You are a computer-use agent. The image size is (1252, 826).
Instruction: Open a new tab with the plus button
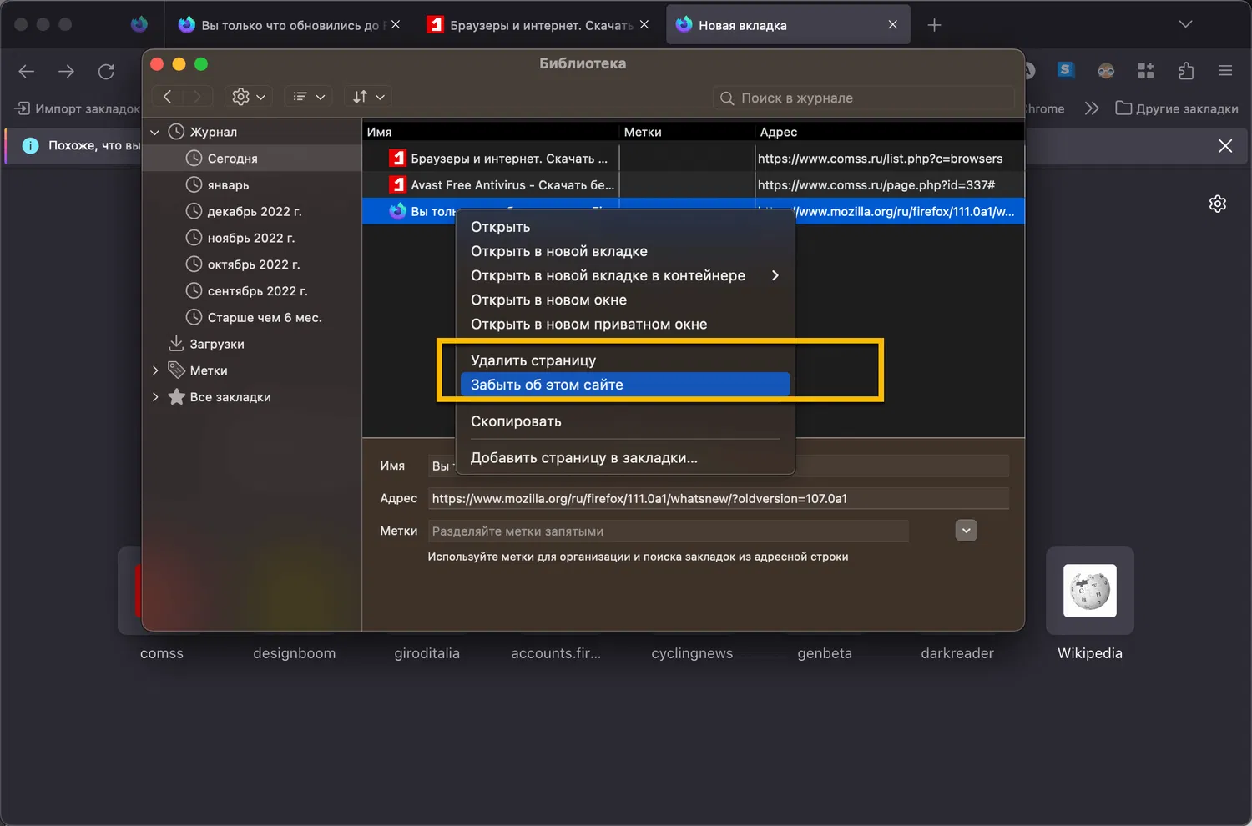pos(935,25)
